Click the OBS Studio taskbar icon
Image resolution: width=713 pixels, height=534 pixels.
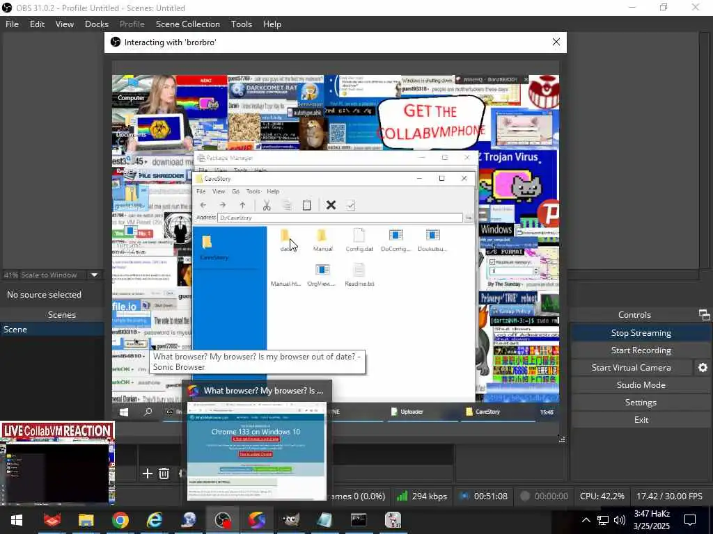click(223, 520)
